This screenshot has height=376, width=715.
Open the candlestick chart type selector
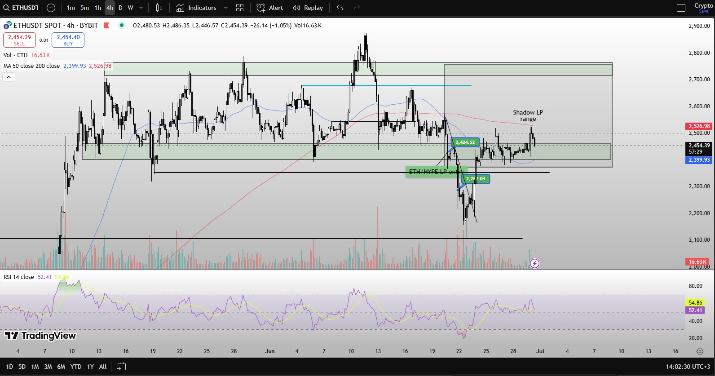(159, 8)
